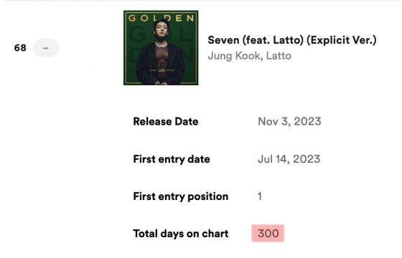Select the Total days on chart label

pyautogui.click(x=180, y=234)
